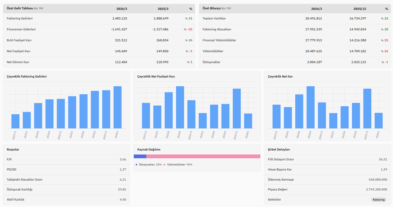Click the Özkaynaklar: 10% legend entry
The height and width of the screenshot is (207, 393).
[x=148, y=164]
